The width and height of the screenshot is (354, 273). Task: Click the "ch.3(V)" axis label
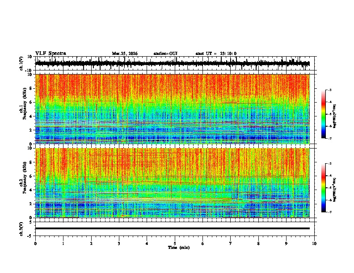[x=21, y=229]
